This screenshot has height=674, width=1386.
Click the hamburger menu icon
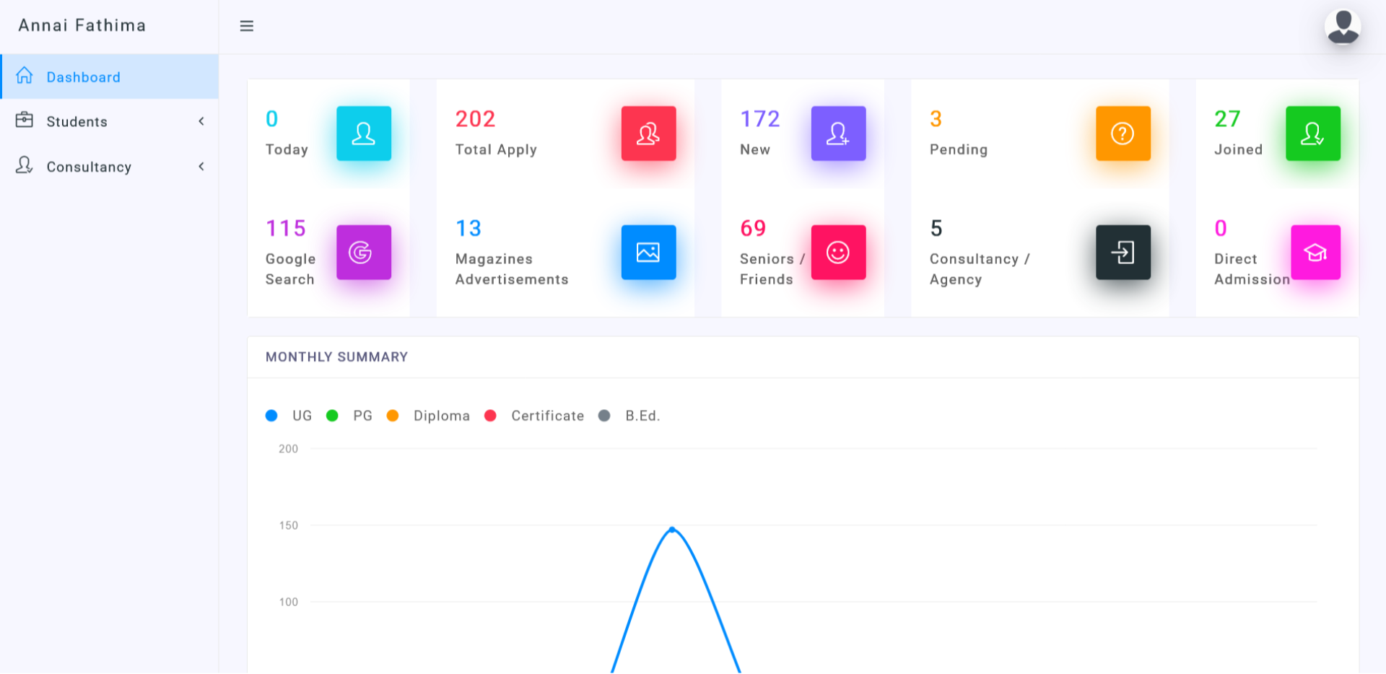tap(246, 26)
